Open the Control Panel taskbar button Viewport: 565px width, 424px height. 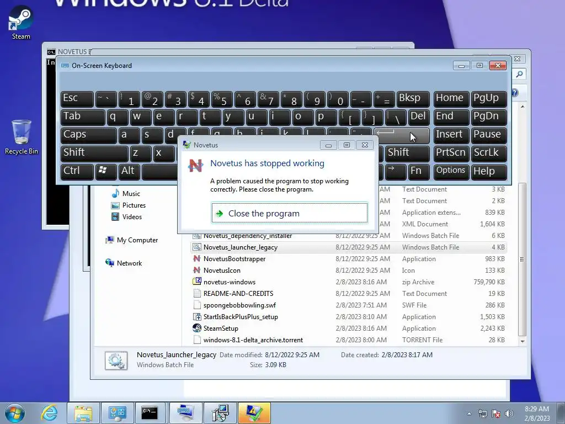117,413
